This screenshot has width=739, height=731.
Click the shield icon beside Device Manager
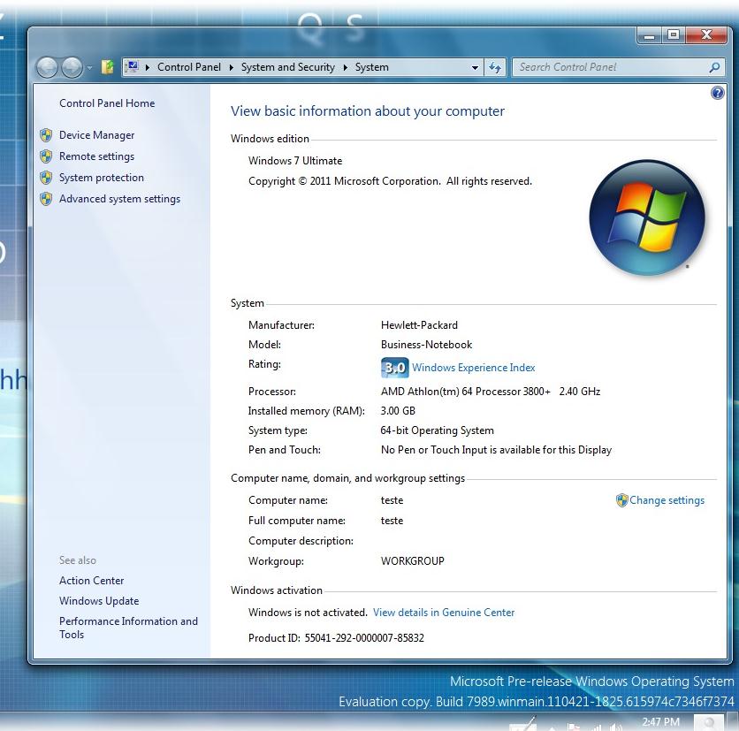pos(46,135)
